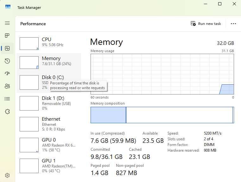The width and height of the screenshot is (241, 182).
Task: Open the Processes page icon
Action: pos(7,36)
